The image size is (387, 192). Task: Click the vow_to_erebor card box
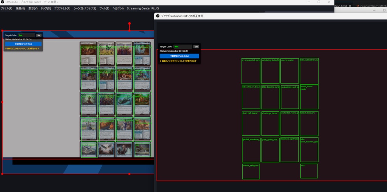(289, 71)
